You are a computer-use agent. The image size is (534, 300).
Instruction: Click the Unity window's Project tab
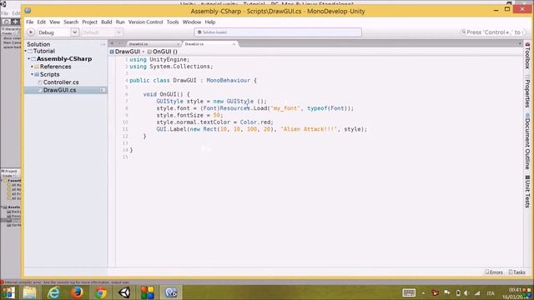click(x=10, y=171)
